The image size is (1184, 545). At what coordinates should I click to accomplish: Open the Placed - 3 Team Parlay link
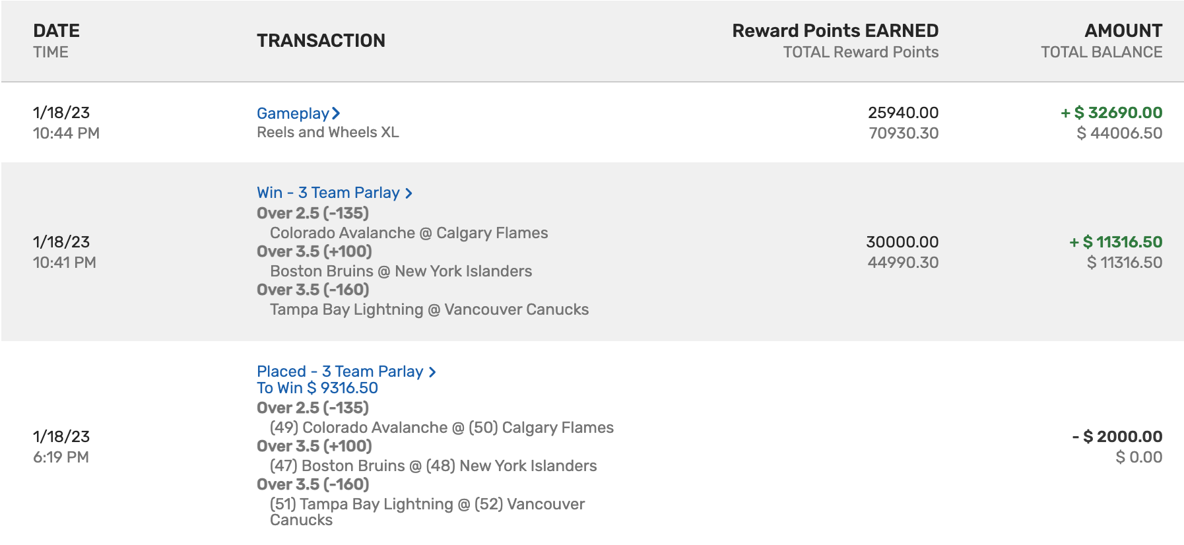coord(340,371)
